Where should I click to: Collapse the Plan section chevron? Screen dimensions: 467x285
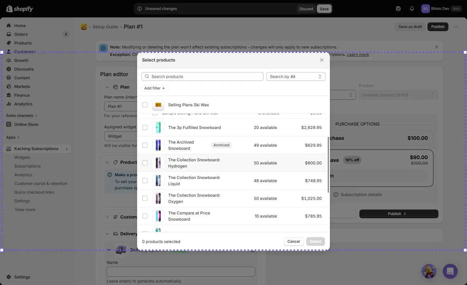(107, 87)
